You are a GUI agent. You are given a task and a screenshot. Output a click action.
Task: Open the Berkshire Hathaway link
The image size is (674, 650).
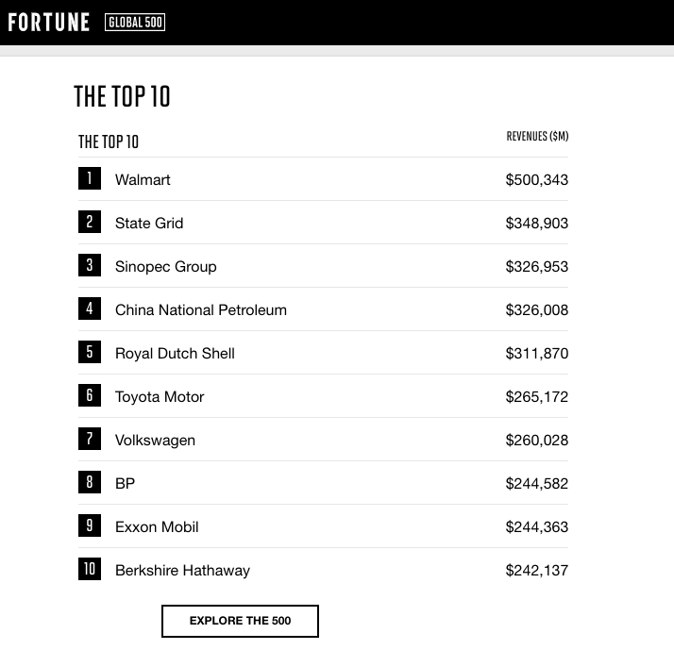182,570
